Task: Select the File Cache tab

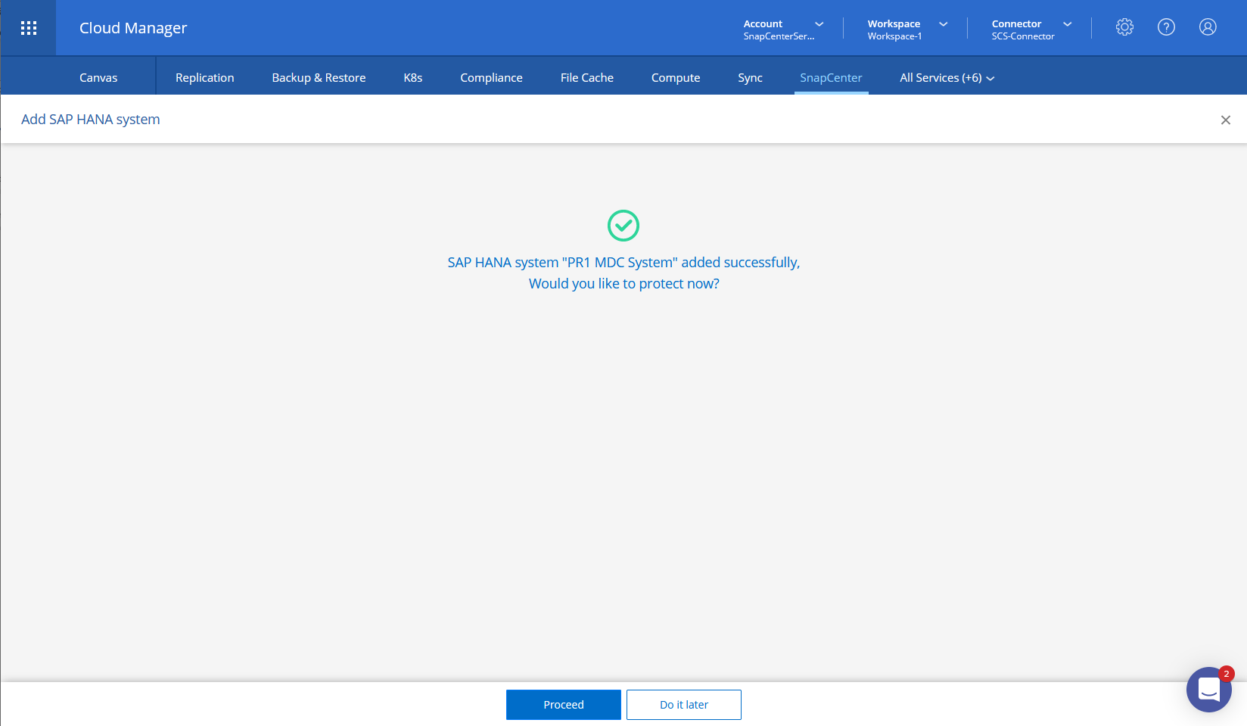Action: point(587,78)
